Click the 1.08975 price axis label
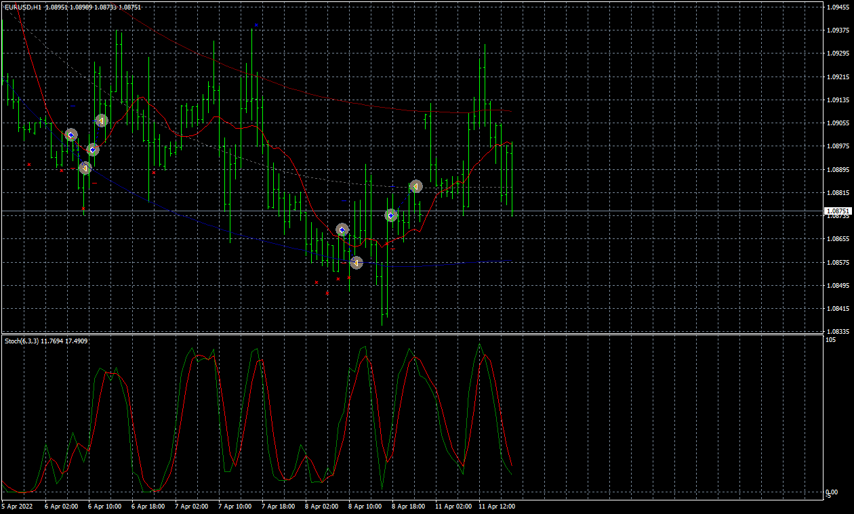The height and width of the screenshot is (514, 854). (838, 146)
